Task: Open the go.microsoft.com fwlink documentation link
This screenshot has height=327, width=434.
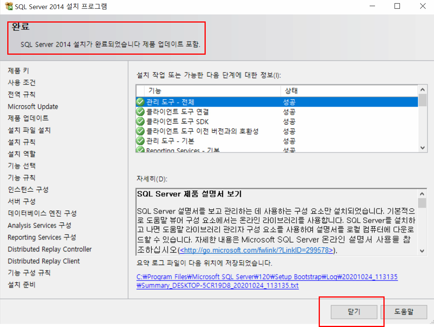Action: click(256, 250)
